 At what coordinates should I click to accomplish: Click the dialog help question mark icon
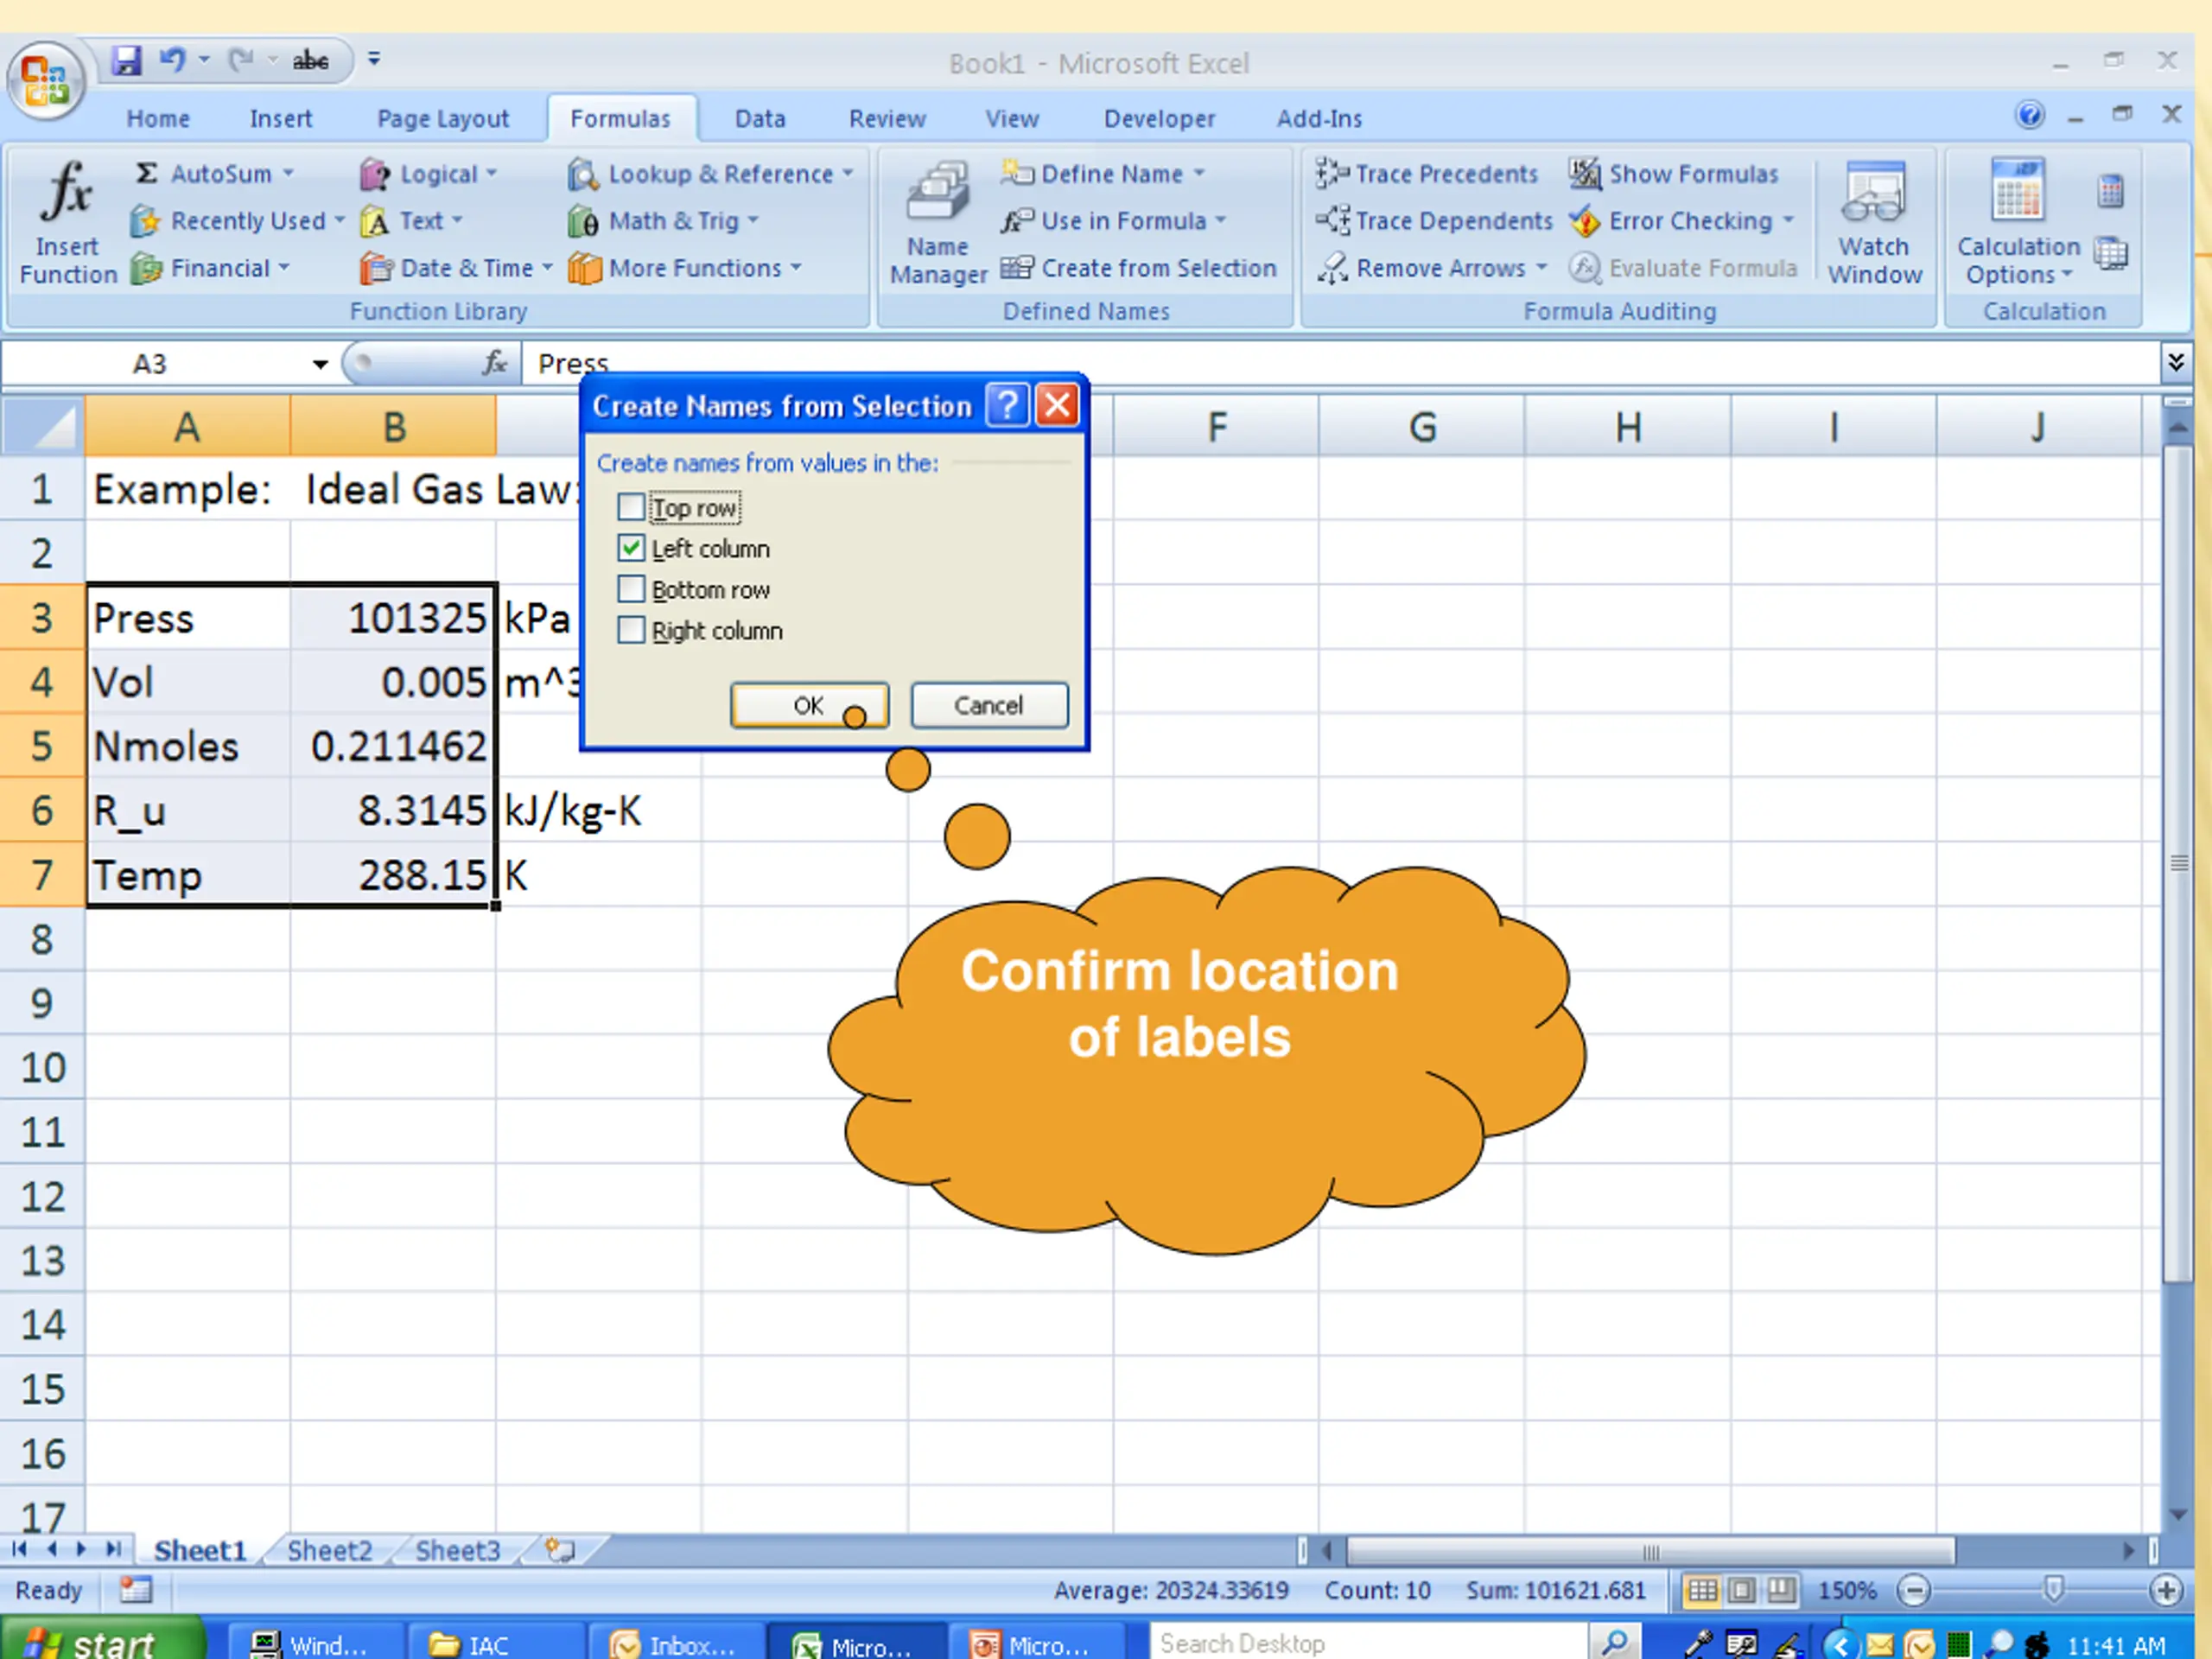pyautogui.click(x=1007, y=405)
